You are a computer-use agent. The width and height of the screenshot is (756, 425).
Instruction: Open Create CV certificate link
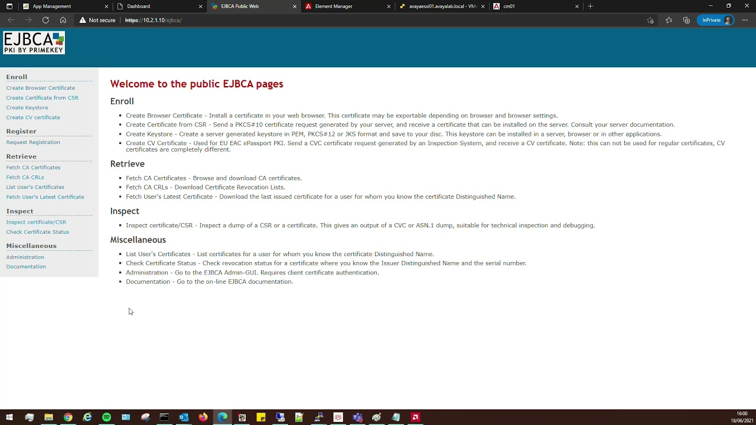click(33, 117)
